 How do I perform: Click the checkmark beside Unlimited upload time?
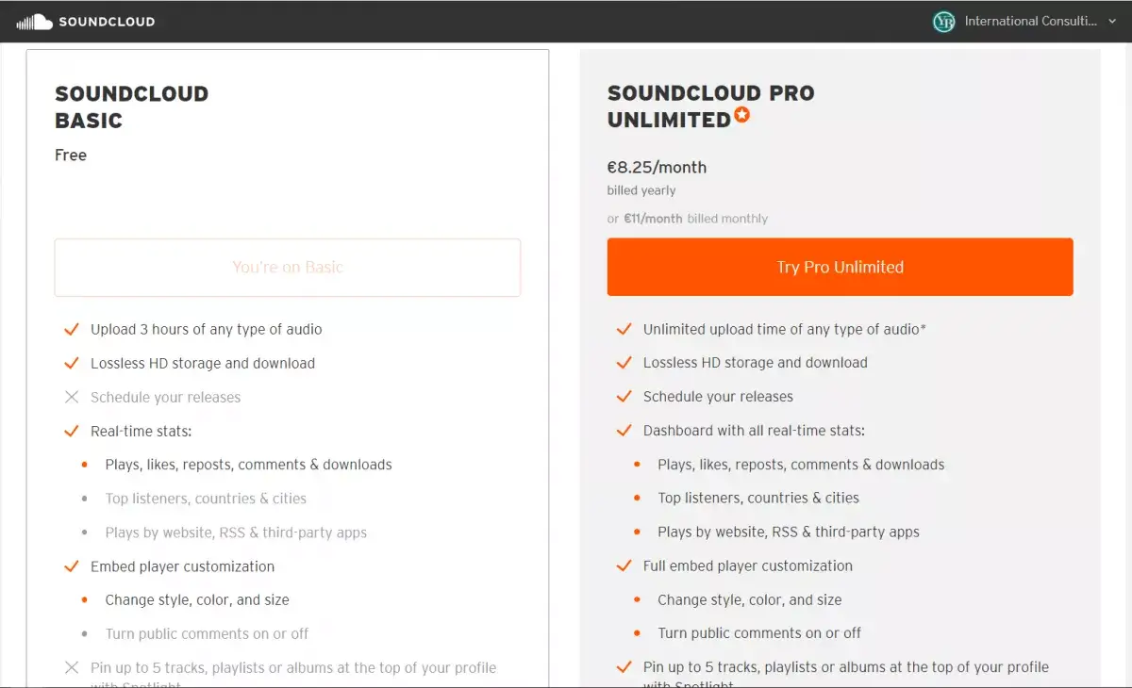pyautogui.click(x=624, y=330)
